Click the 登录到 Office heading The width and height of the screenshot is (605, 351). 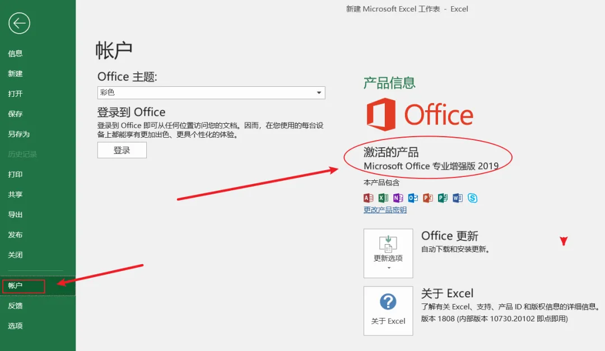point(131,113)
